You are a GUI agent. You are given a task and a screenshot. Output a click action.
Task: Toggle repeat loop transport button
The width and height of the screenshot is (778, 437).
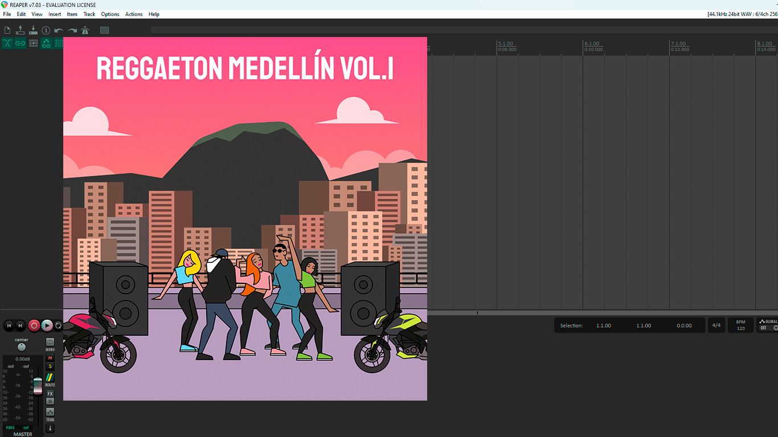58,325
